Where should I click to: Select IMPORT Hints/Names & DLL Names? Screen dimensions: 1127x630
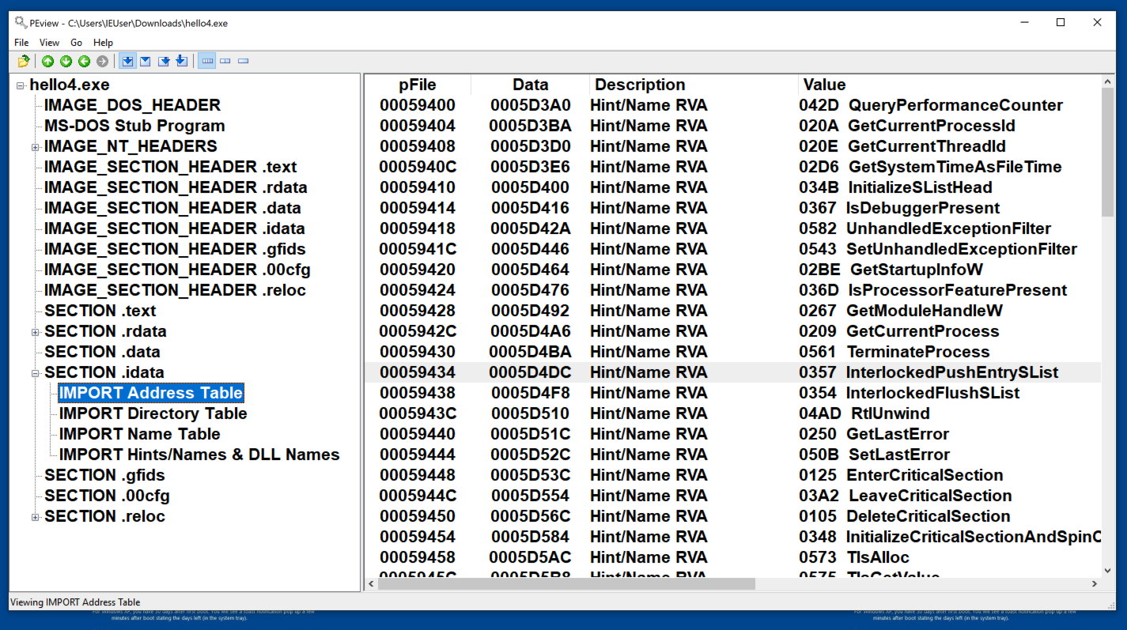[x=199, y=455]
